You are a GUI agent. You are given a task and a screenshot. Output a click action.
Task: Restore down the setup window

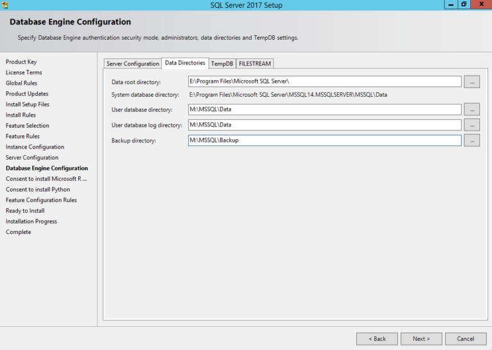463,4
